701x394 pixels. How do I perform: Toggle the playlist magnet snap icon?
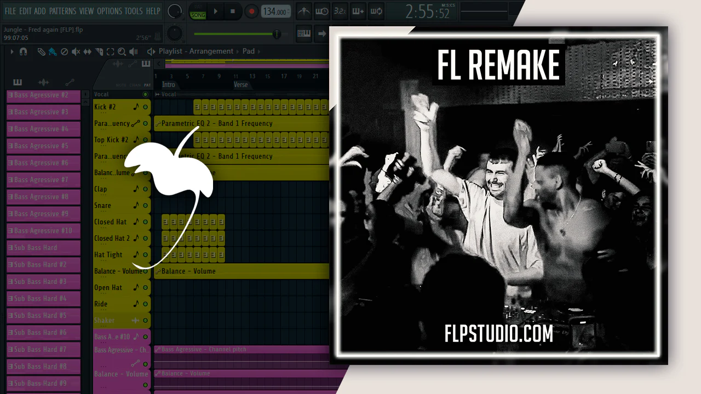(x=23, y=51)
